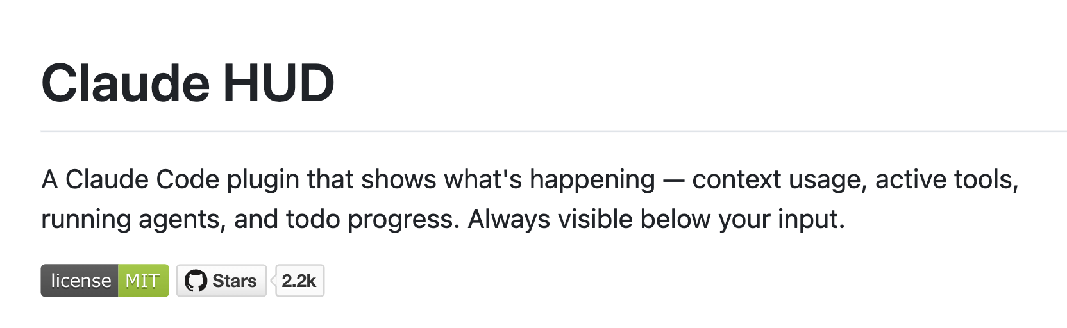Click the "Stars" text label

(x=234, y=281)
